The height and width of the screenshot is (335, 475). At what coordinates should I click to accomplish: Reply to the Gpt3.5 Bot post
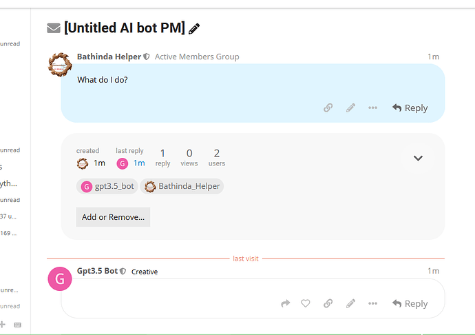click(x=410, y=303)
